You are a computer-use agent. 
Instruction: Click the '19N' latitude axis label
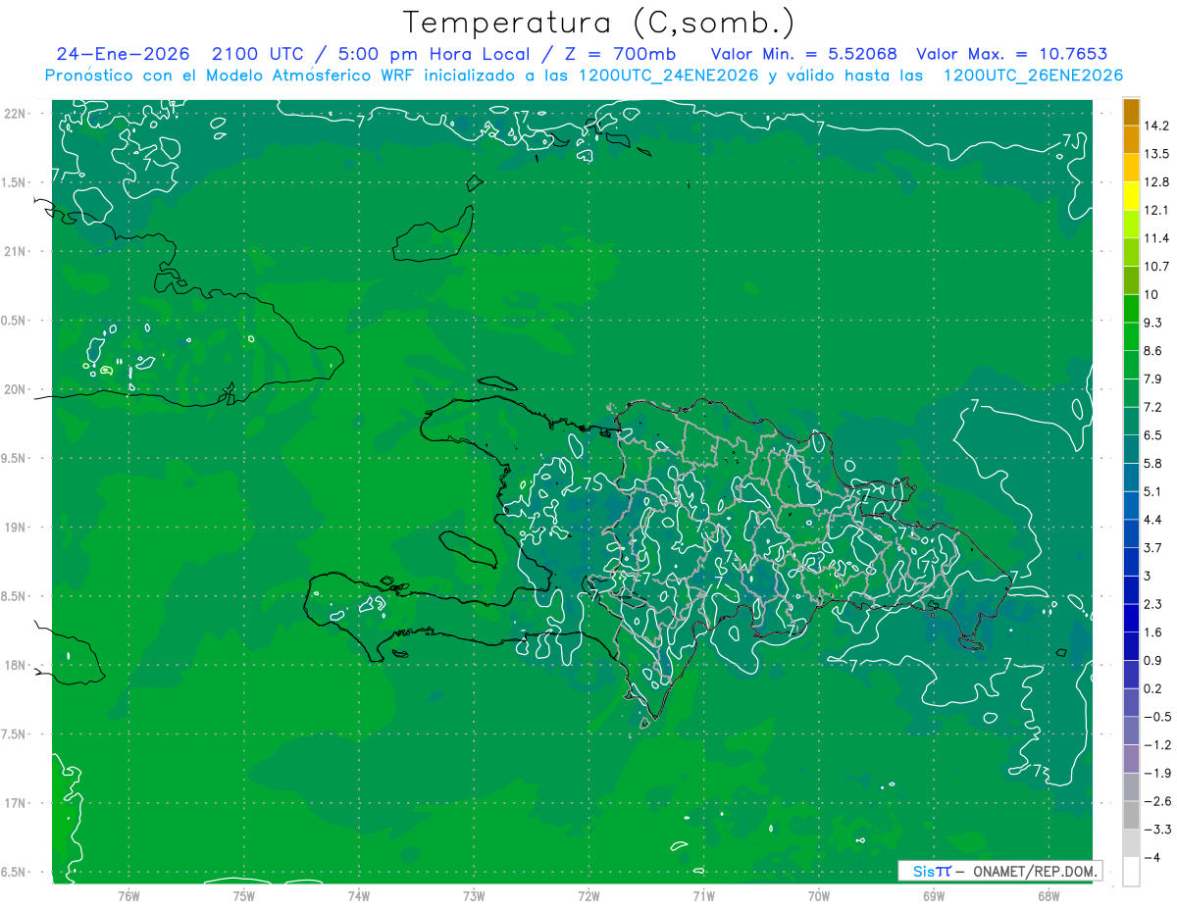click(15, 528)
